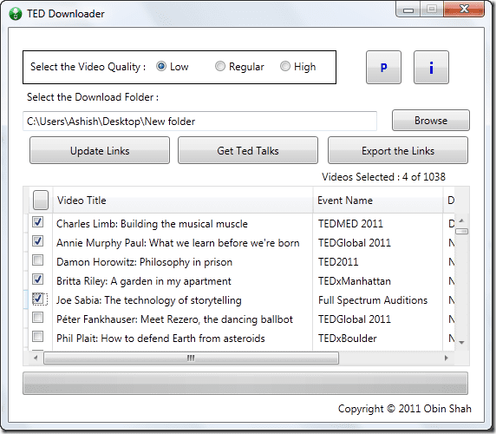496x434 pixels.
Task: Click the blue P button
Action: 383,67
